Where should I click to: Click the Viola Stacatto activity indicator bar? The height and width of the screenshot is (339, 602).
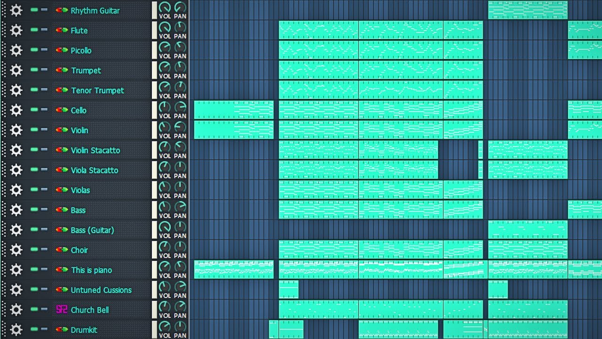(x=154, y=170)
